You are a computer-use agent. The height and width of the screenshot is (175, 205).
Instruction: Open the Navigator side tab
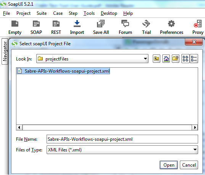tap(5, 51)
